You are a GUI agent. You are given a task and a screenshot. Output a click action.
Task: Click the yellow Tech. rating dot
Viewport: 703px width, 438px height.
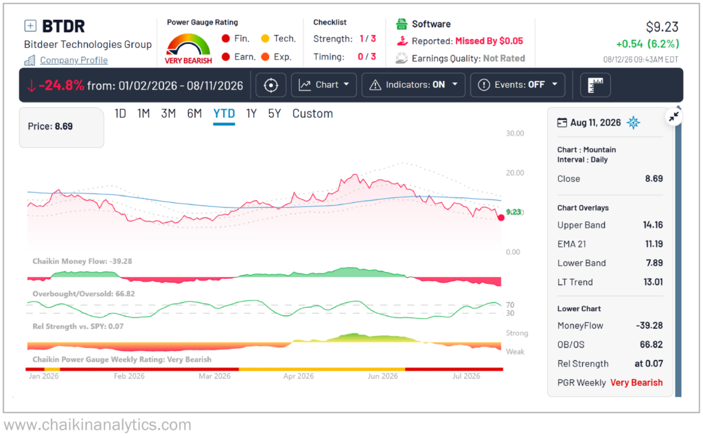(x=265, y=38)
